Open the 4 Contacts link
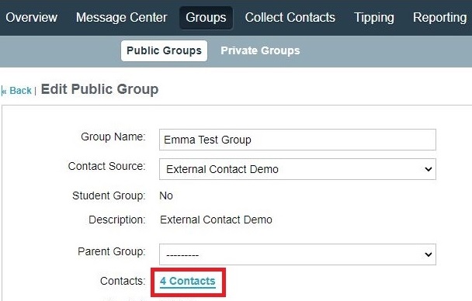 click(188, 281)
